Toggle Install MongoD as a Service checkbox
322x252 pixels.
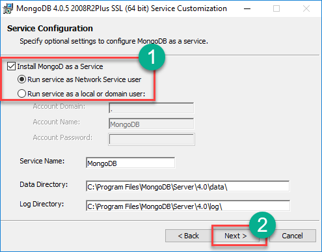[11, 66]
